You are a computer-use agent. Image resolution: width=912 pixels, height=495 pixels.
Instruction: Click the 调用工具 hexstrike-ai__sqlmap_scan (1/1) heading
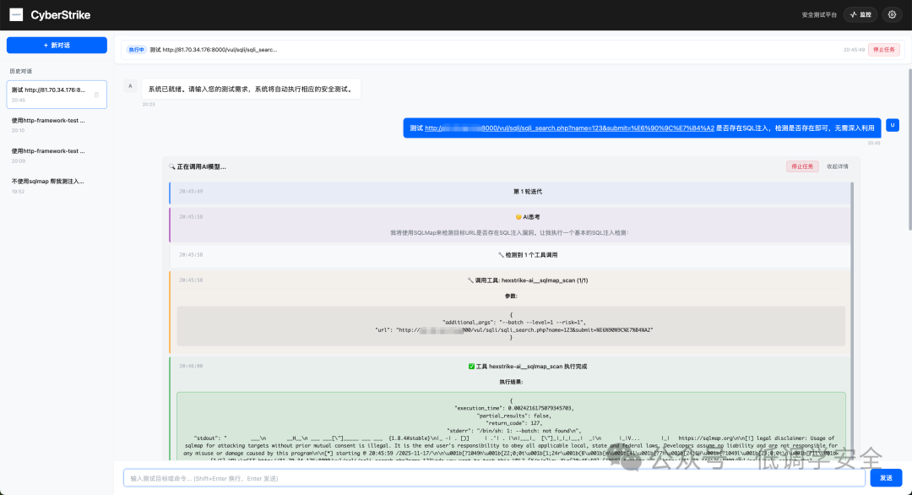528,280
